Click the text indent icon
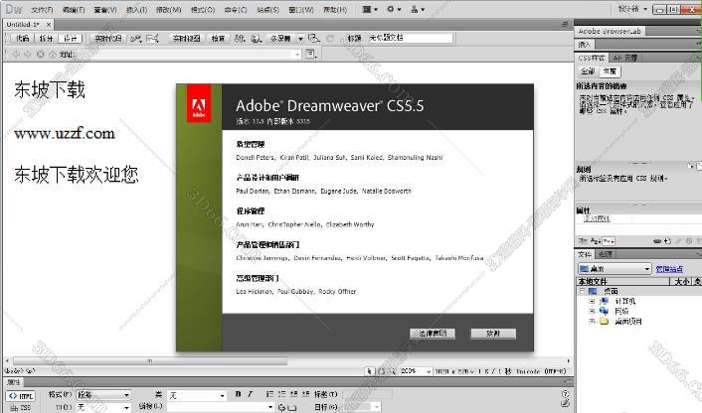The width and height of the screenshot is (702, 413). point(306,394)
